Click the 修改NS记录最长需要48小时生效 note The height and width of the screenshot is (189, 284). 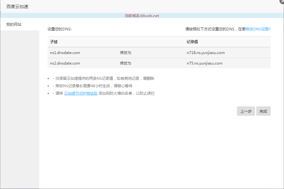tap(92, 86)
